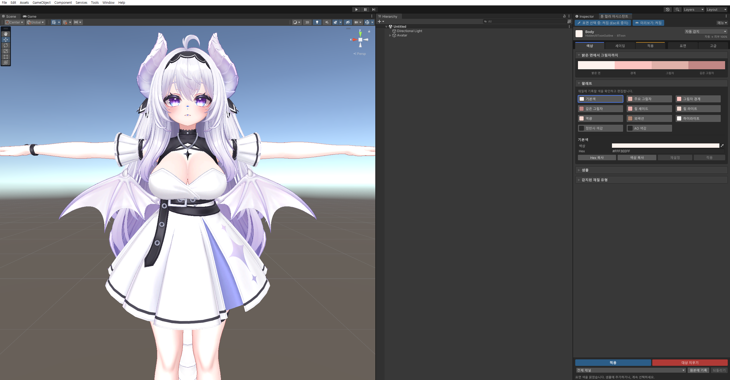
Task: Open the Layout dropdown
Action: [716, 9]
